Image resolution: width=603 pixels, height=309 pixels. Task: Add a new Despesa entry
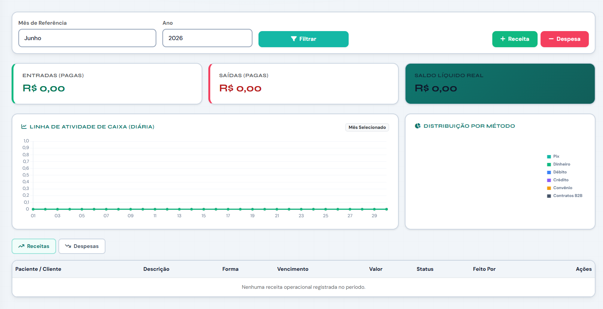coord(564,39)
